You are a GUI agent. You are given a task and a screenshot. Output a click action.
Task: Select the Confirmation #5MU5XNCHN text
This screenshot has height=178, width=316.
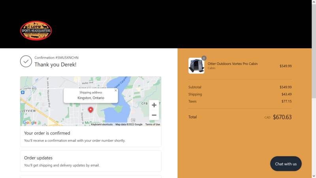tap(56, 57)
